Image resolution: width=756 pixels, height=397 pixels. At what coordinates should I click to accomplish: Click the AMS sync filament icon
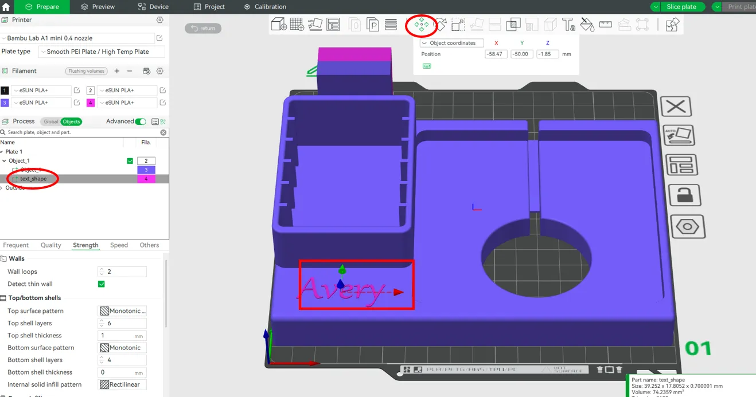click(146, 71)
